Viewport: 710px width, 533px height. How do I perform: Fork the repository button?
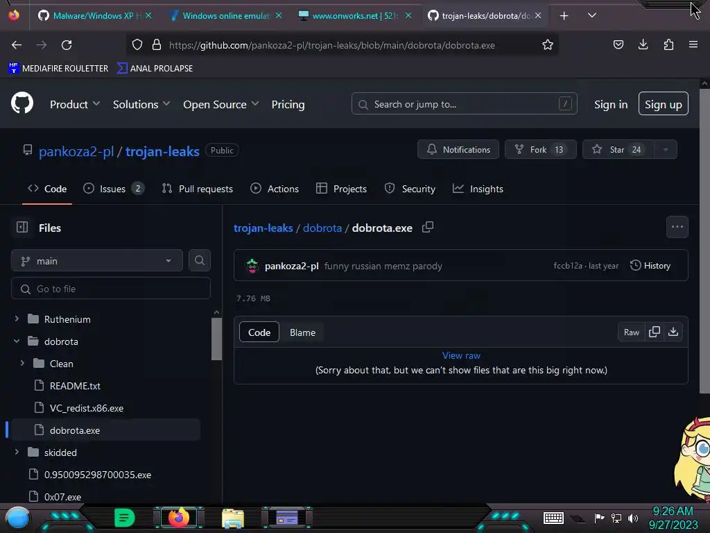540,150
